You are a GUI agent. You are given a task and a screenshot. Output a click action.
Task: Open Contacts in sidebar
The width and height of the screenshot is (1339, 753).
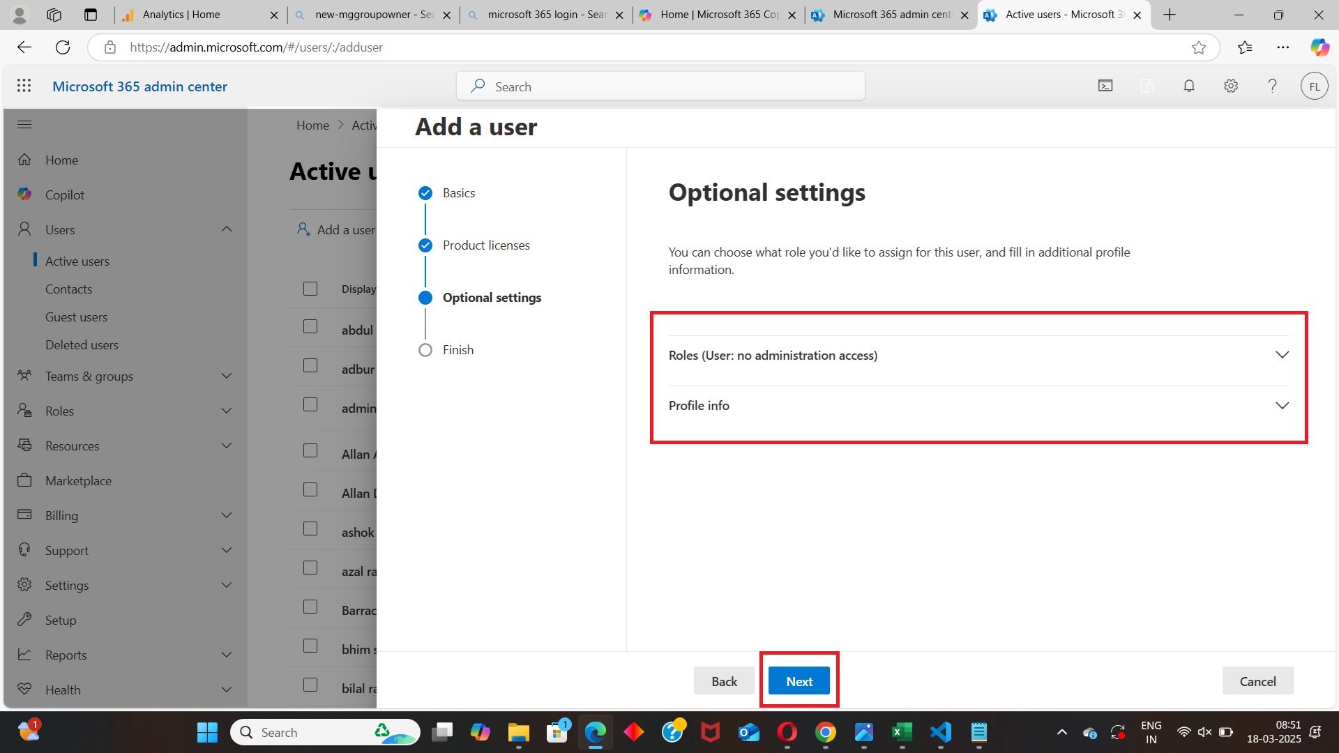68,289
